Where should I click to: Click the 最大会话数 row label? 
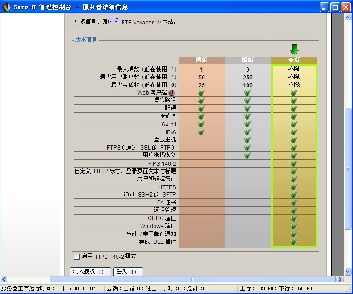coord(143,85)
